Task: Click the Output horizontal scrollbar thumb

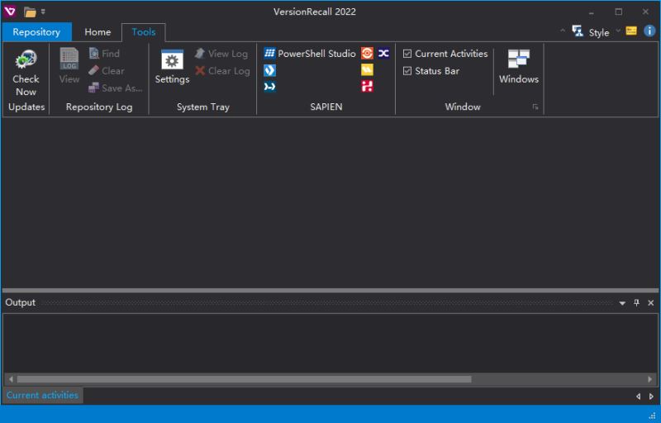Action: [x=244, y=379]
